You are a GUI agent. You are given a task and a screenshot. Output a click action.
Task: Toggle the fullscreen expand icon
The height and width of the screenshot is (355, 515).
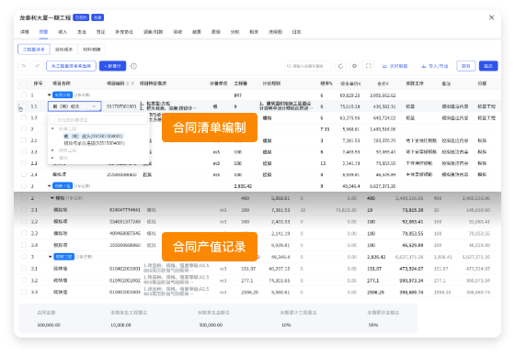point(369,66)
